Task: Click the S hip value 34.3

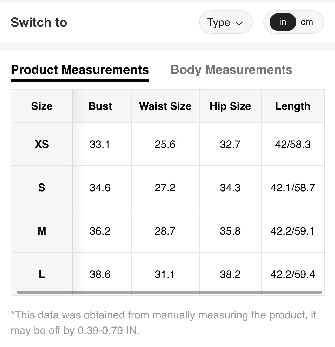Action: [230, 188]
